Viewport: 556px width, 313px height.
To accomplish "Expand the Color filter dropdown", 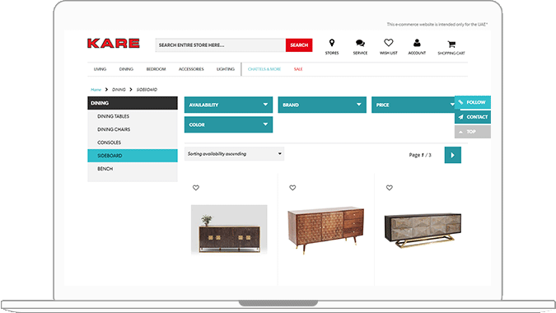I will [228, 124].
